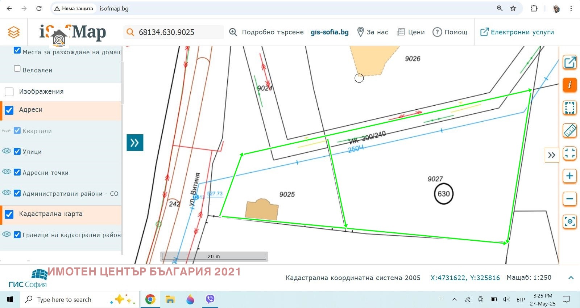The height and width of the screenshot is (308, 580).
Task: Expand the right side panel chevron
Action: (x=551, y=155)
